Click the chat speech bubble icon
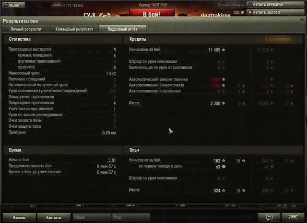The height and width of the screenshot is (223, 307). click(x=269, y=217)
